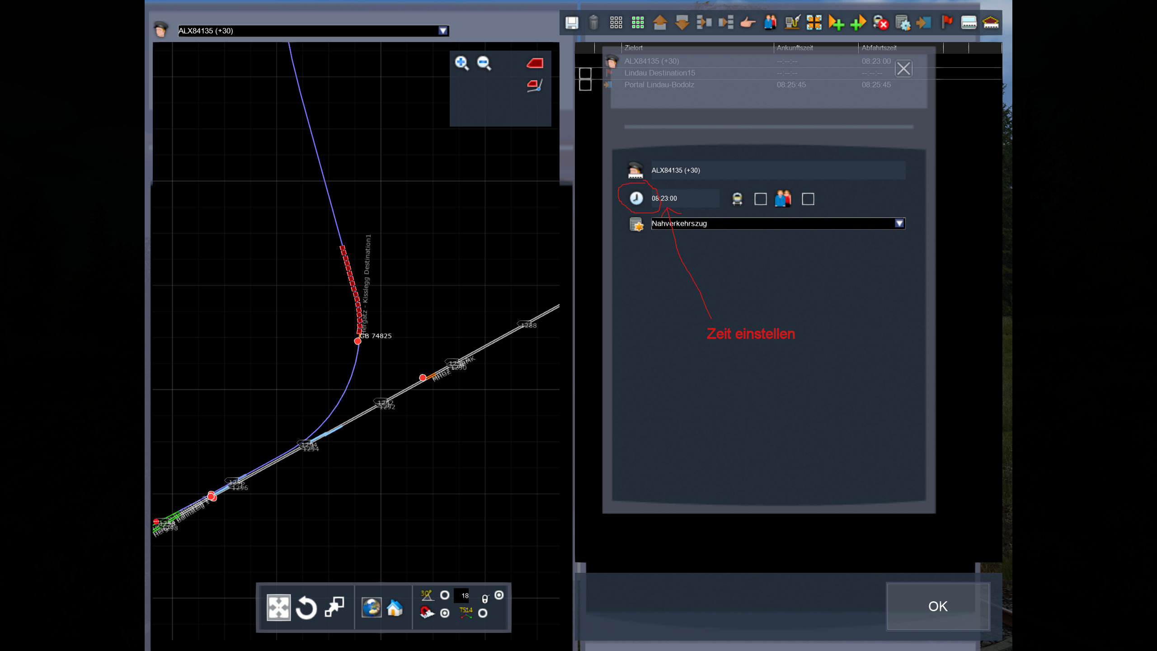Image resolution: width=1157 pixels, height=651 pixels.
Task: Click the red flag icon in toolbar
Action: (x=946, y=22)
